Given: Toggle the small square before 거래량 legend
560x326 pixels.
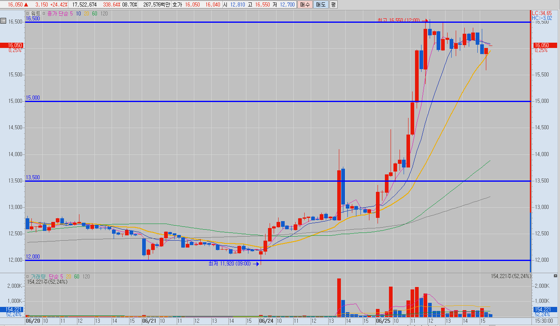Looking at the screenshot, I should tap(28, 276).
